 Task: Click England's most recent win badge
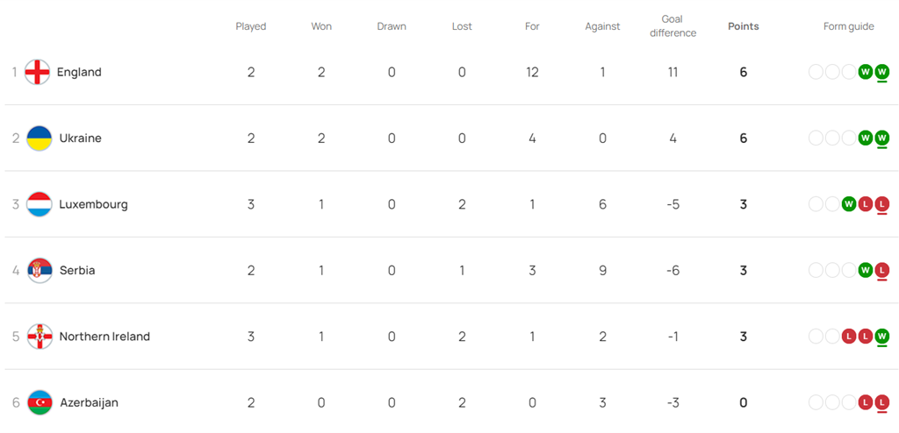[882, 72]
